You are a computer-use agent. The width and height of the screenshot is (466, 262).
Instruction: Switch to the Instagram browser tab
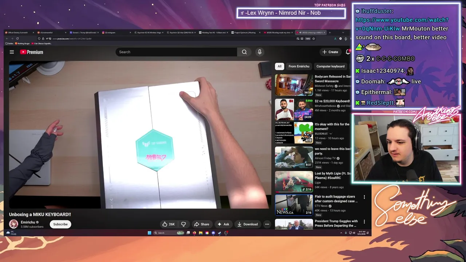pos(116,32)
